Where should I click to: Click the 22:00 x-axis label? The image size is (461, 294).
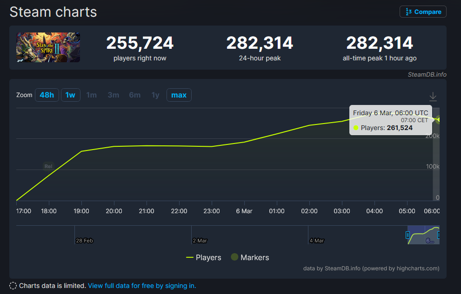[179, 211]
